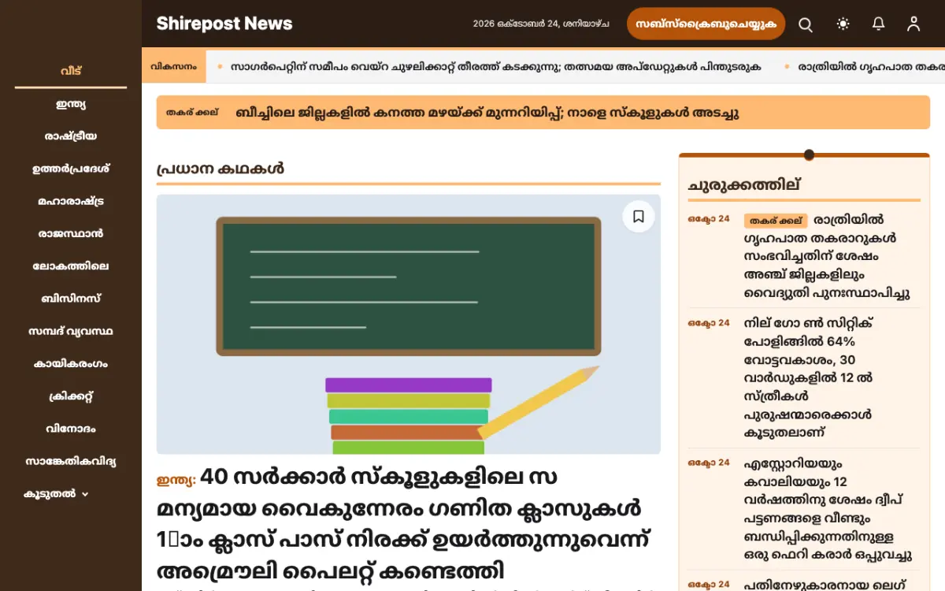Open user account profile icon
Screen dimensions: 945x591
click(913, 24)
